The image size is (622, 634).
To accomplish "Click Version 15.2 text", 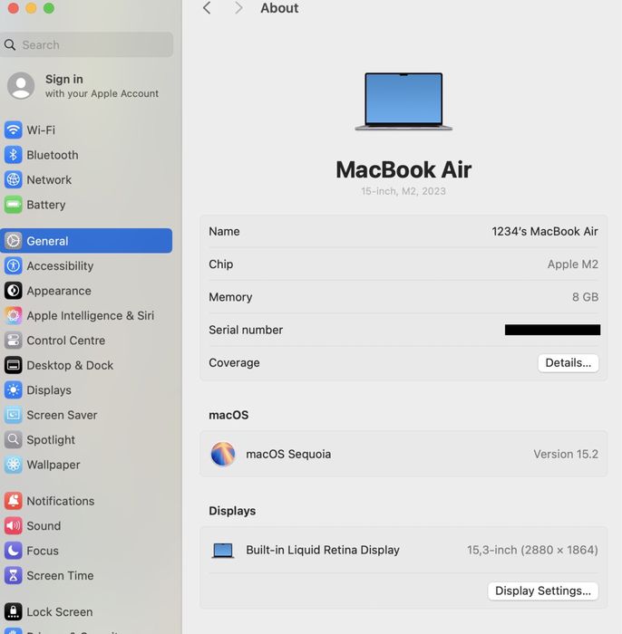I will click(566, 454).
